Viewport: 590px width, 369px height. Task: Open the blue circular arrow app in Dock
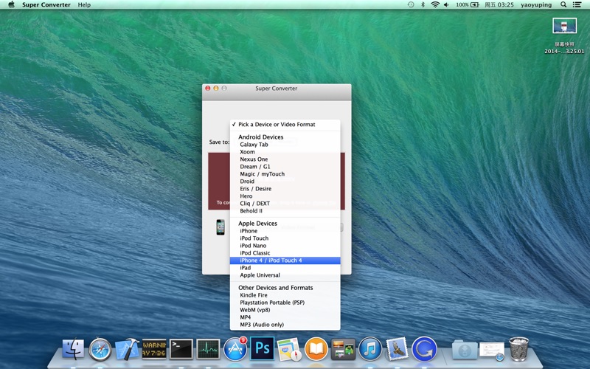[425, 349]
